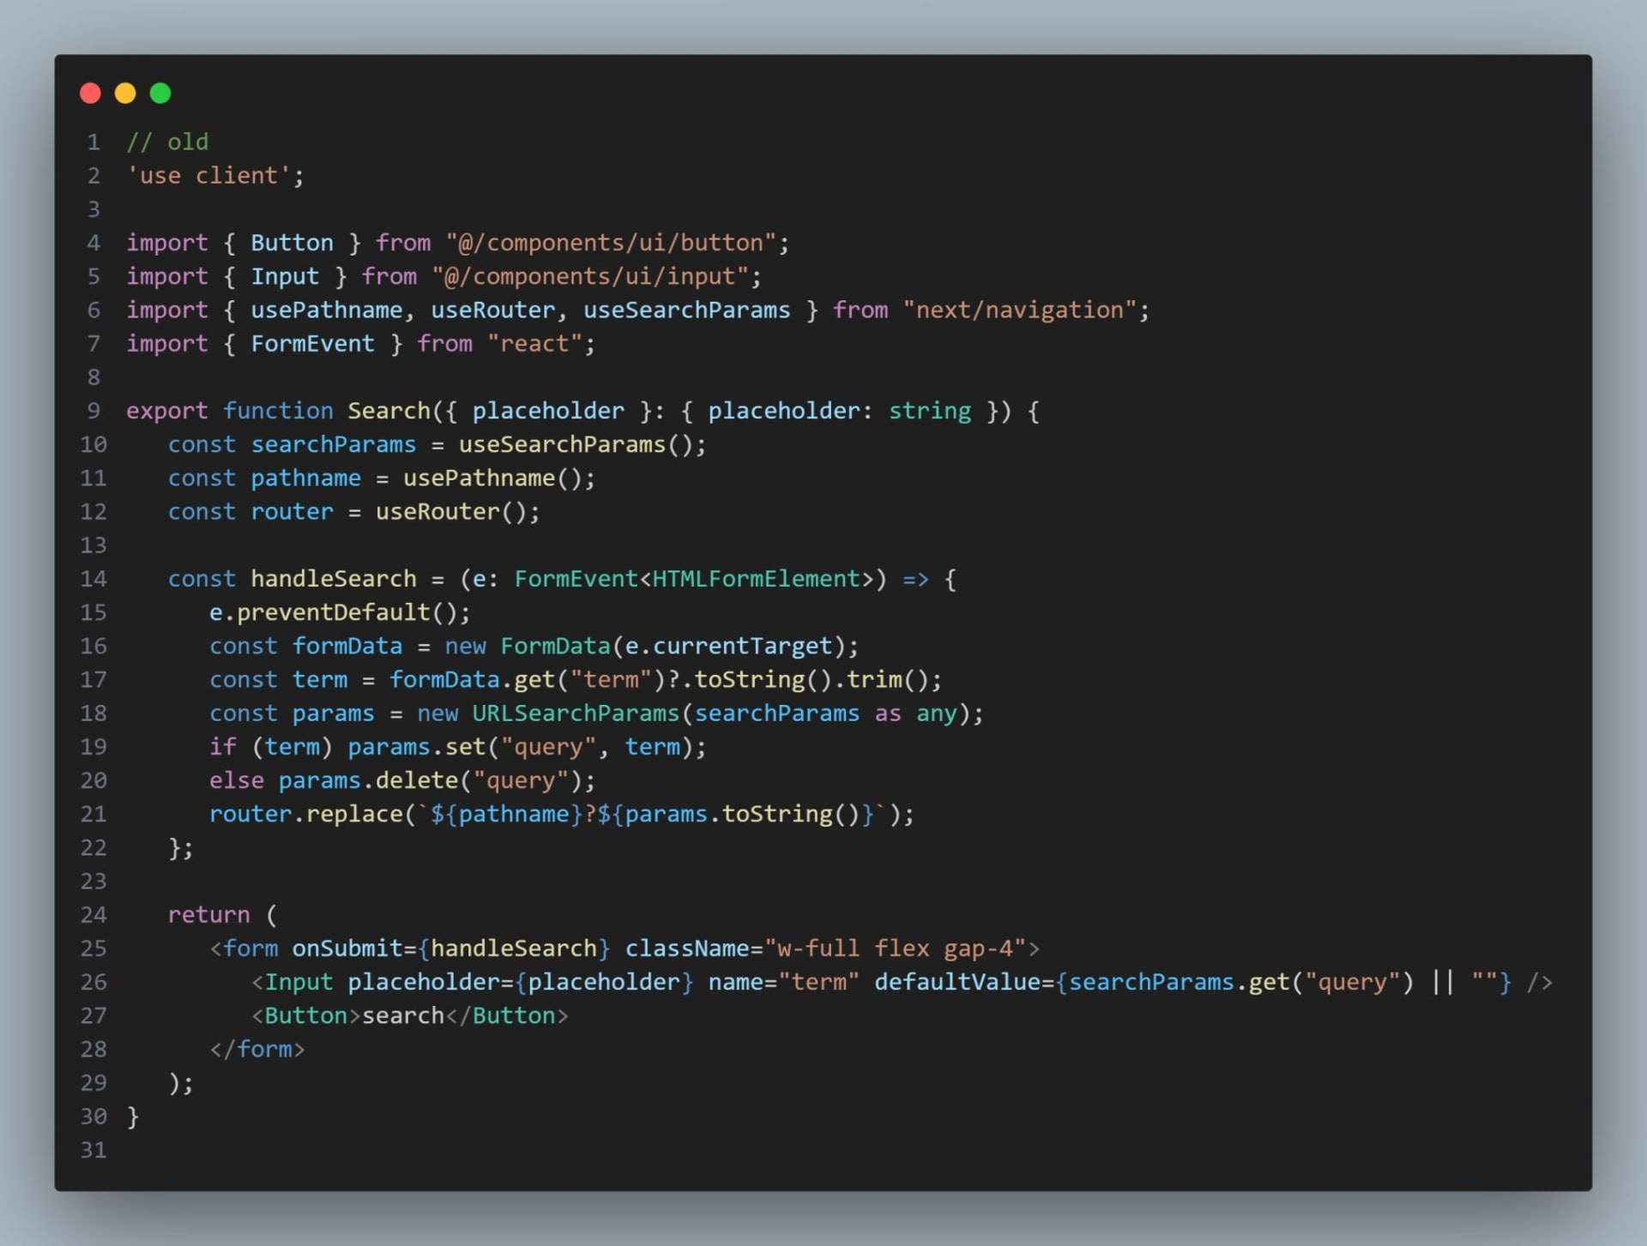Click 'HTMLFormElement' type on line 14

pyautogui.click(x=756, y=579)
